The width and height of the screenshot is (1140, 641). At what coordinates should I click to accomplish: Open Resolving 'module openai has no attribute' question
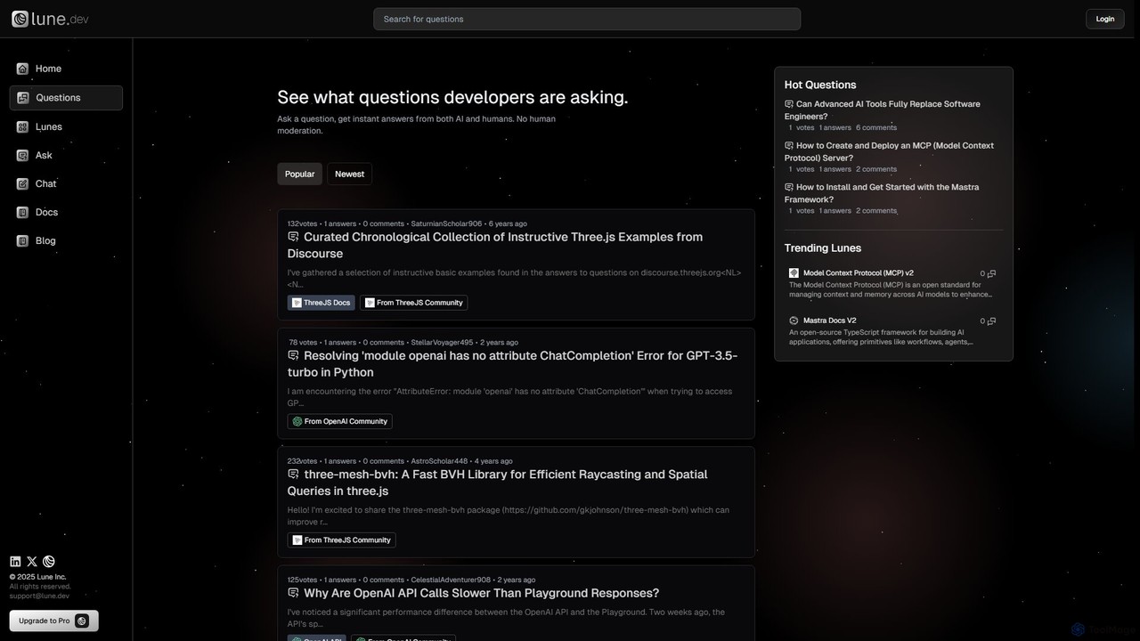click(x=512, y=363)
